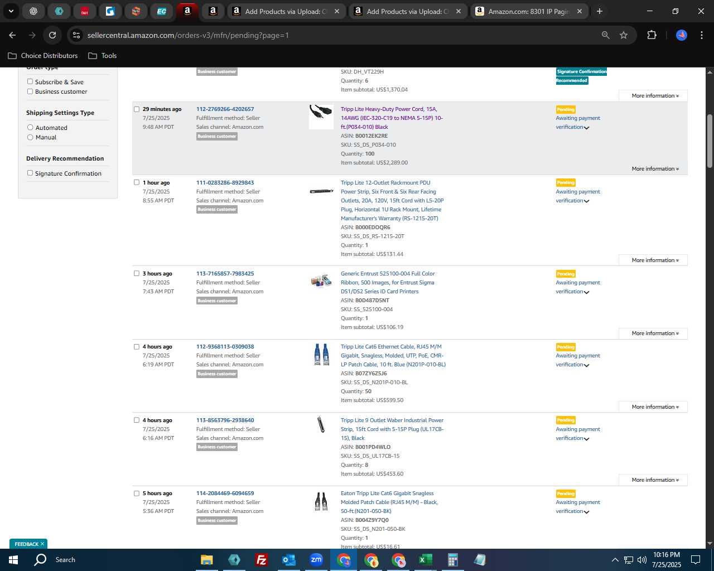This screenshot has width=714, height=571.
Task: Open the Tripp Lite Heavy-Duty Power Cord product
Action: [392, 118]
